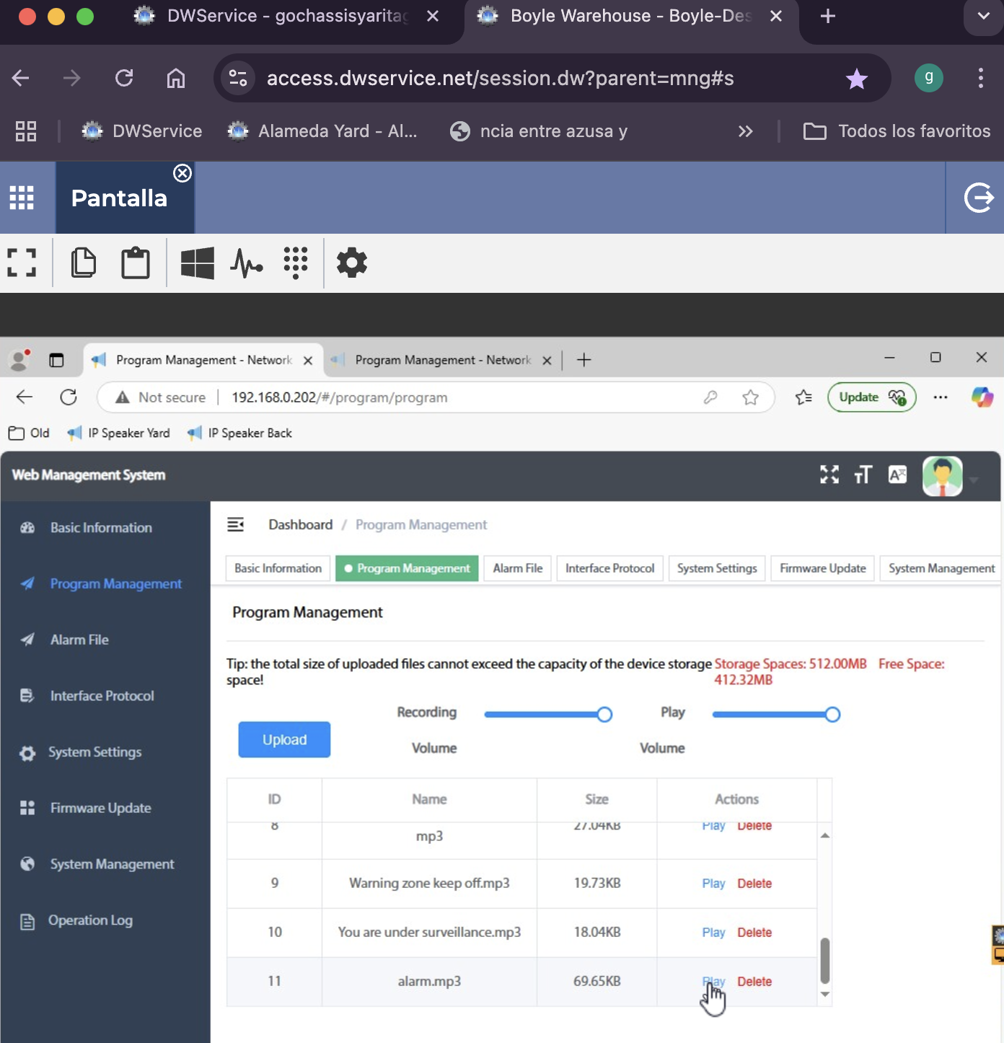
Task: Open the DWService apps grid icon
Action: click(22, 198)
